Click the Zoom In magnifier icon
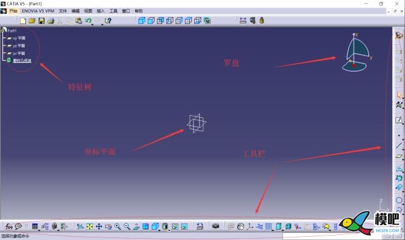 [x=118, y=227]
